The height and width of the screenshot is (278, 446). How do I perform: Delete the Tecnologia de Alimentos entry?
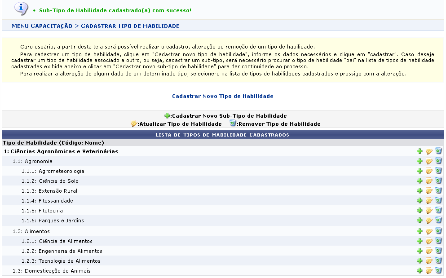pyautogui.click(x=438, y=261)
